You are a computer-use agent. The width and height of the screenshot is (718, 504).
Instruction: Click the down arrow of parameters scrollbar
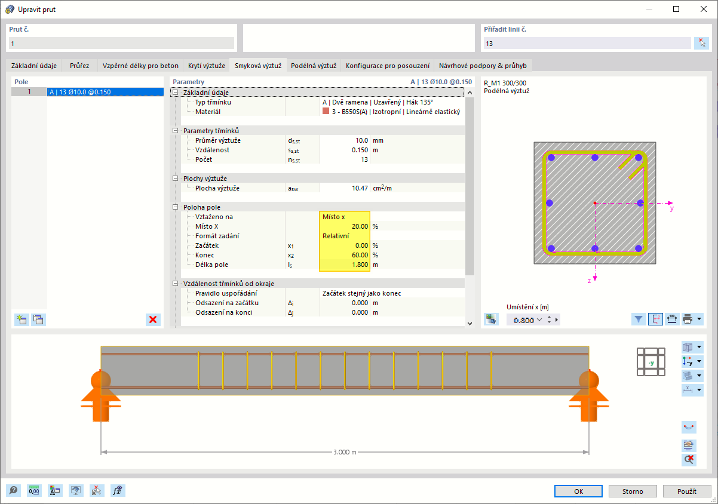[x=470, y=323]
